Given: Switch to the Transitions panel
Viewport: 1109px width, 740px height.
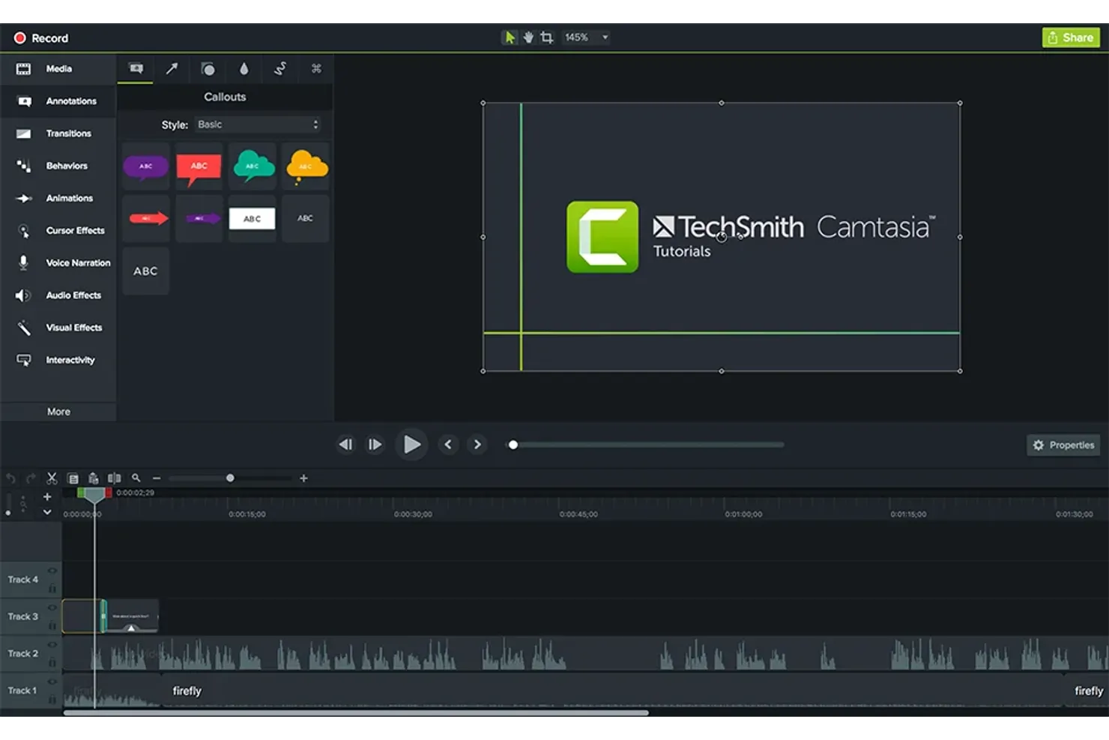Looking at the screenshot, I should click(58, 133).
